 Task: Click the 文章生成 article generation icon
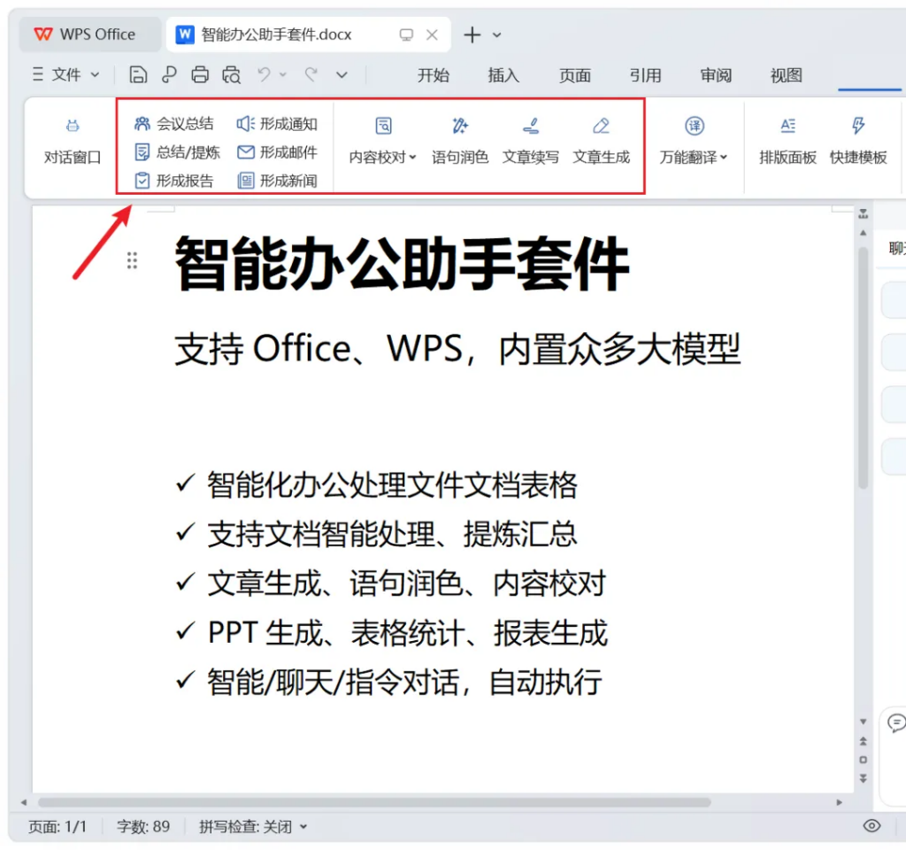pos(601,142)
